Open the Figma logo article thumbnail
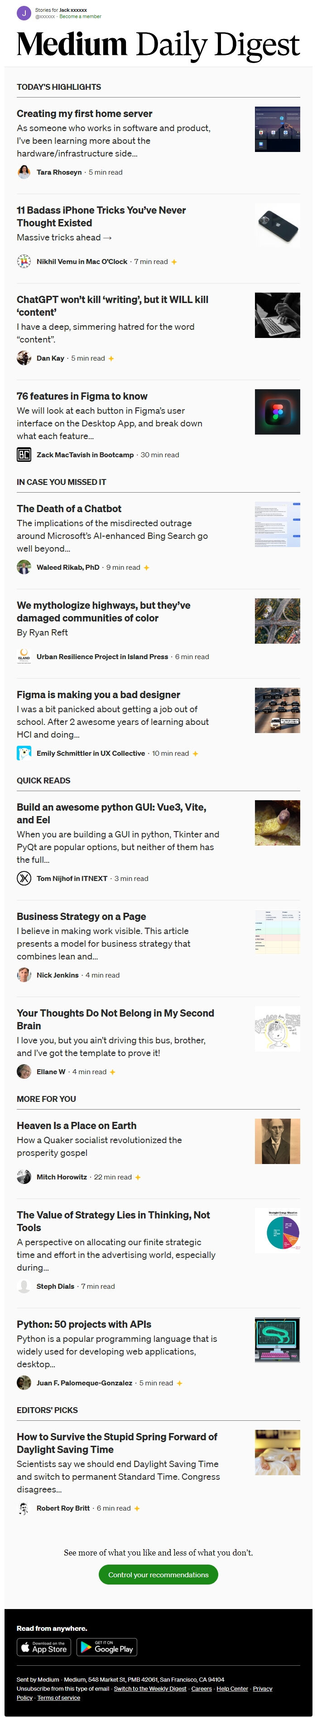 coord(278,412)
